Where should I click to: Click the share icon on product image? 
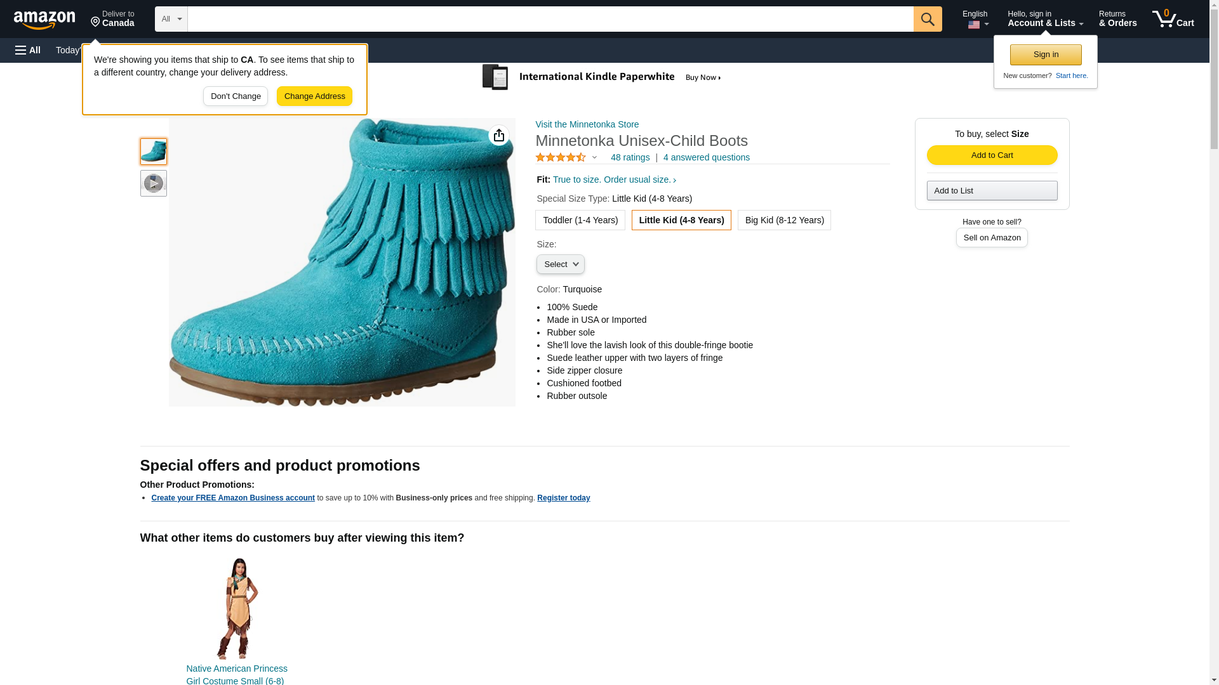pyautogui.click(x=499, y=135)
